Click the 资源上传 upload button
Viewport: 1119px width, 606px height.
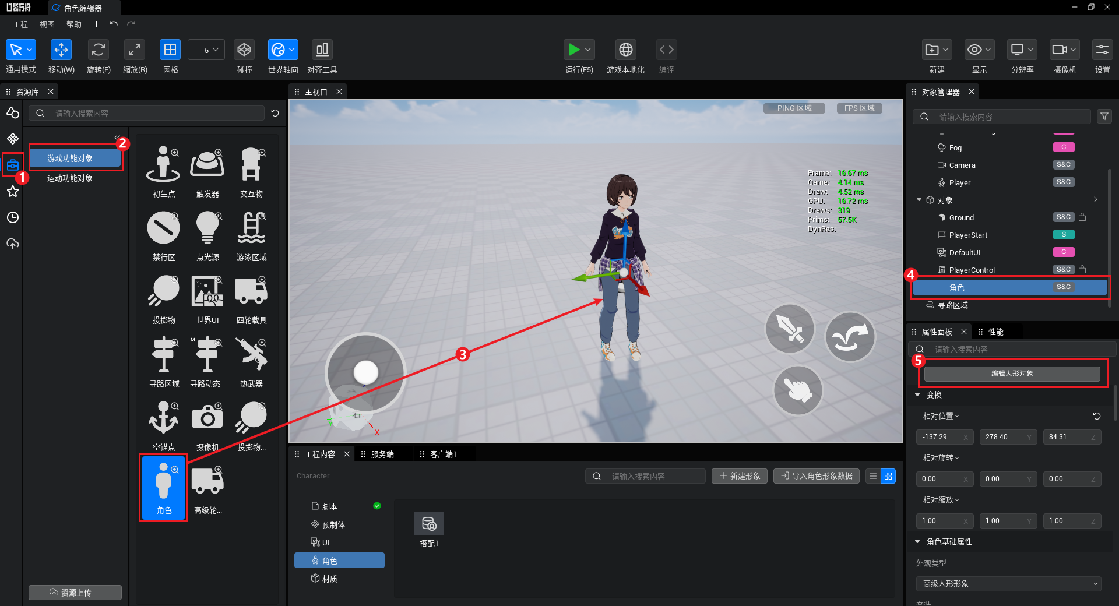[x=75, y=593]
